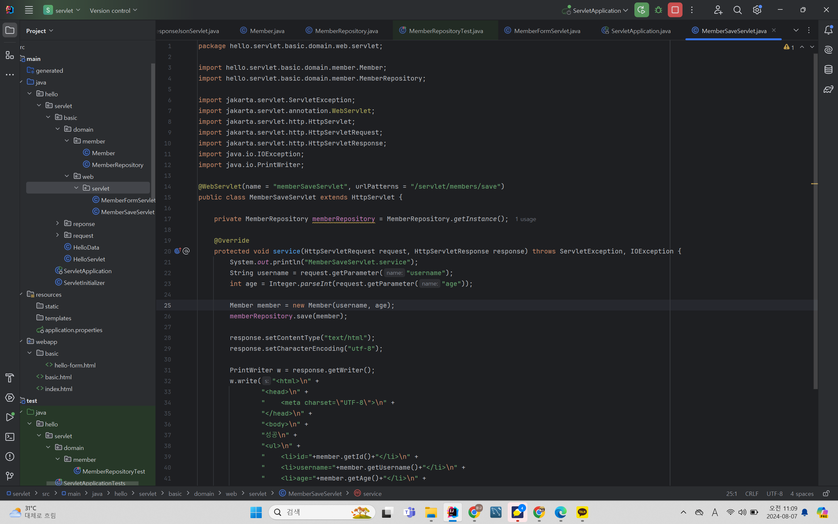The width and height of the screenshot is (838, 524).
Task: Click the '1 usage' inlay hint
Action: coord(525,219)
